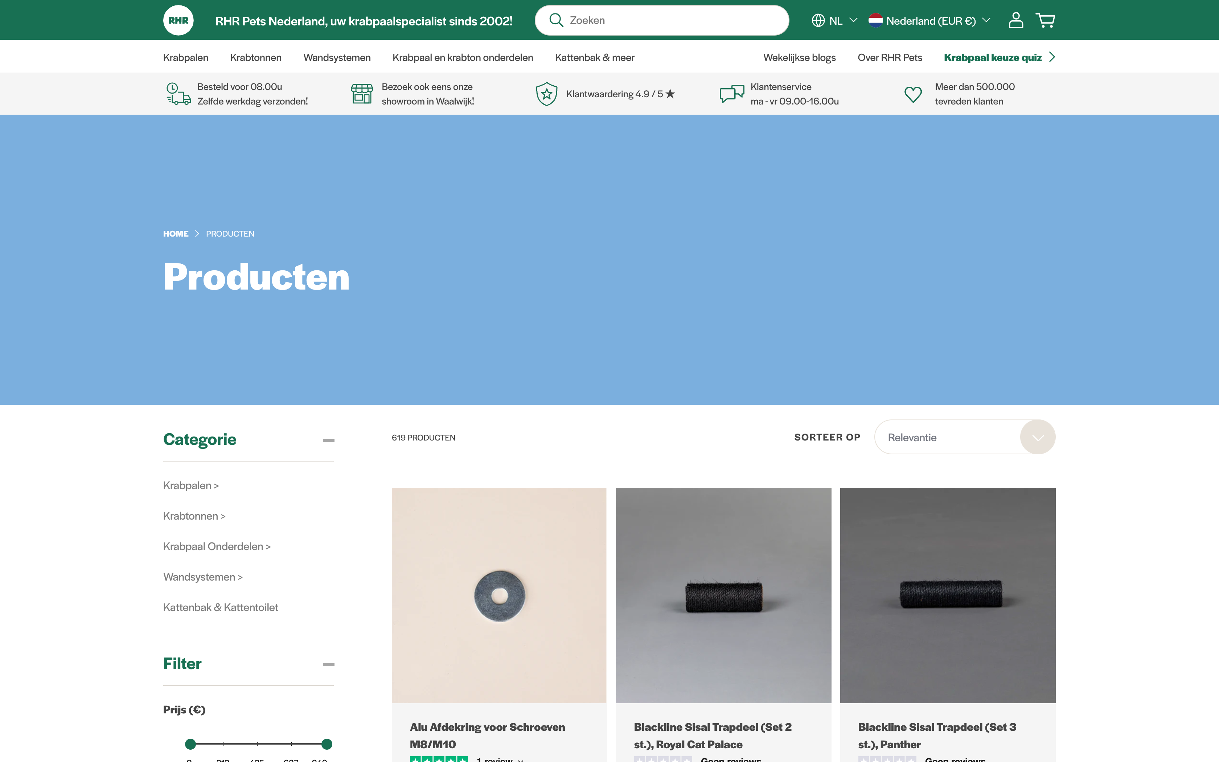This screenshot has height=762, width=1219.
Task: Click the showroom store icon
Action: pos(362,94)
